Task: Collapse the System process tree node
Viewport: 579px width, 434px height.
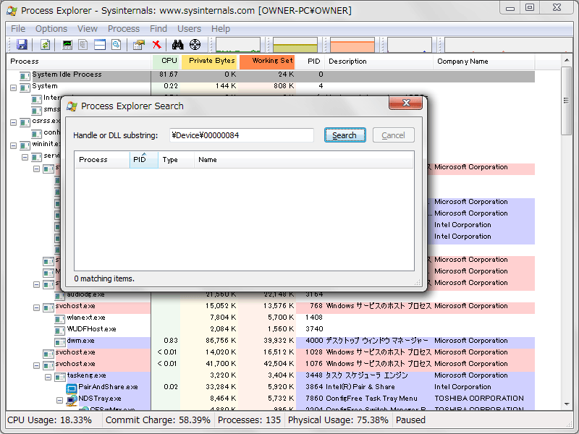Action: pos(13,88)
